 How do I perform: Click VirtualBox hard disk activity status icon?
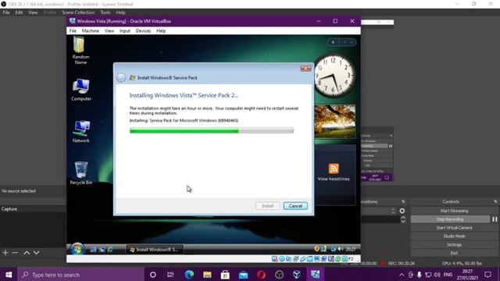(x=274, y=258)
